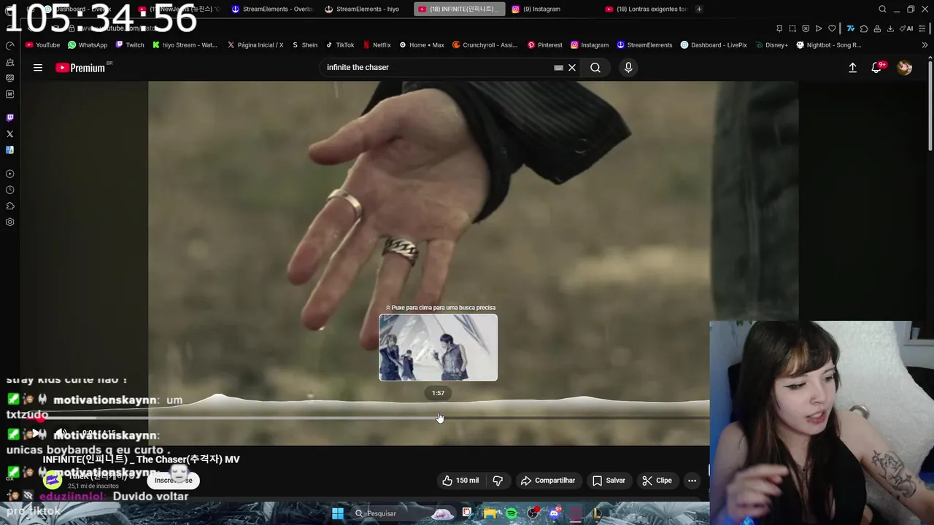The height and width of the screenshot is (525, 934).
Task: Open the YouTube guide hamburger menu
Action: [38, 68]
